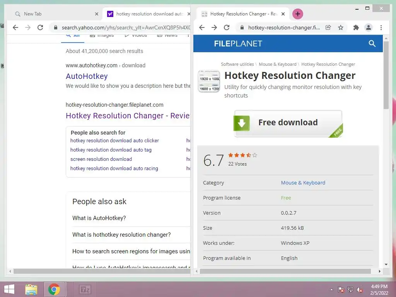This screenshot has height=297, width=396.
Task: Open Hotkey Resolution Changer breadcrumb
Action: (x=328, y=65)
